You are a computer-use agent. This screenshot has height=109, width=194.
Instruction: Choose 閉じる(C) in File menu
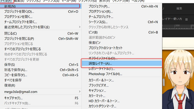11,33
